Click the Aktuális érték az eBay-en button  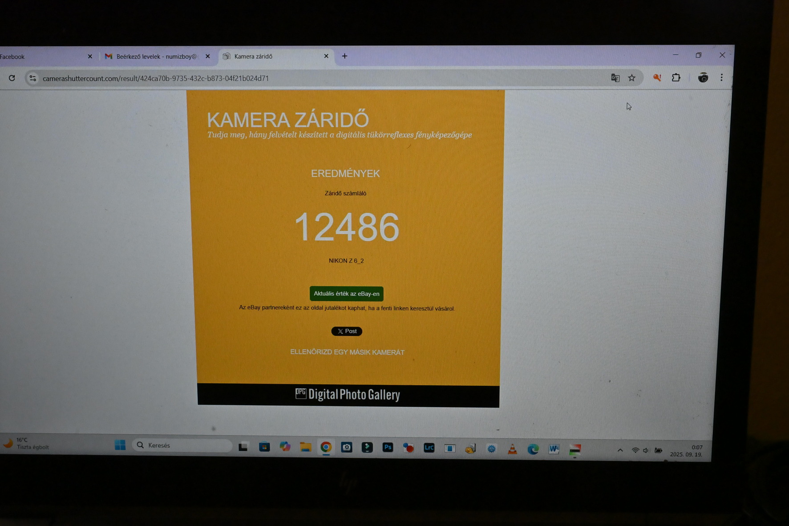point(346,294)
